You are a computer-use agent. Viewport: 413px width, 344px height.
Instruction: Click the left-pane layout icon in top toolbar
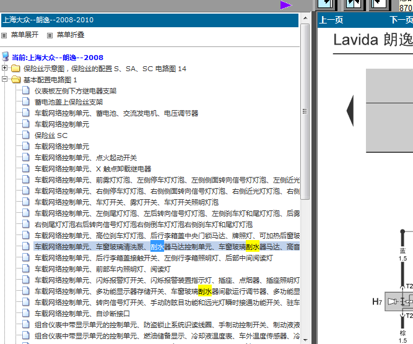[326, 4]
